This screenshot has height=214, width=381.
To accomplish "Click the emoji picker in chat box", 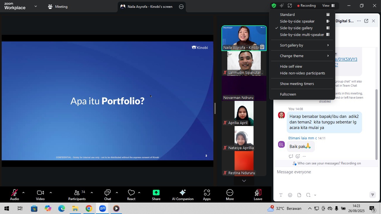I will click(x=290, y=195).
